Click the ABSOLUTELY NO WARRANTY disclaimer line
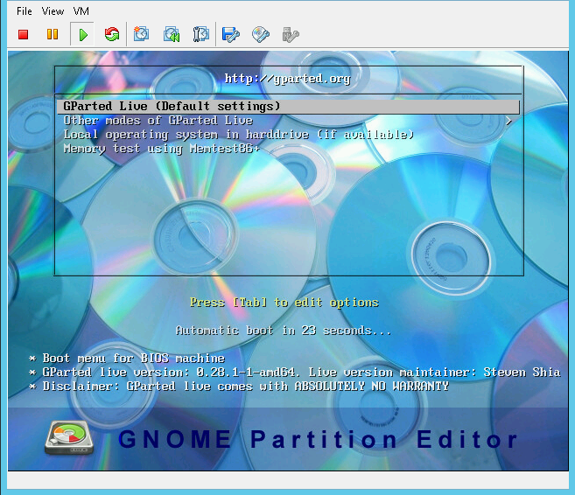Image resolution: width=575 pixels, height=495 pixels. pos(239,387)
